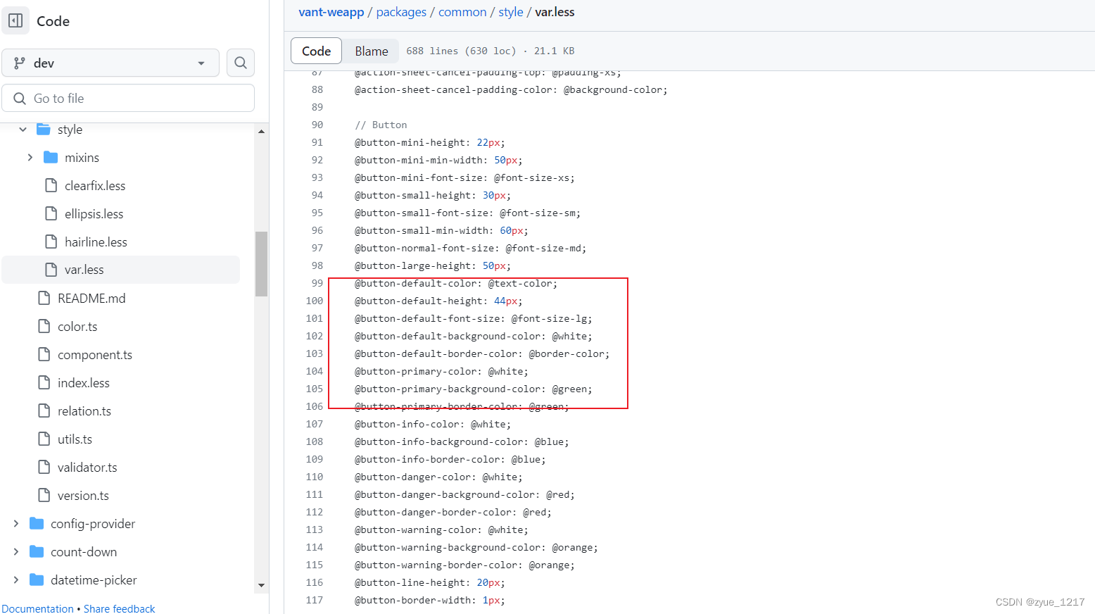This screenshot has height=614, width=1095.
Task: Switch to the Code tab
Action: click(316, 51)
